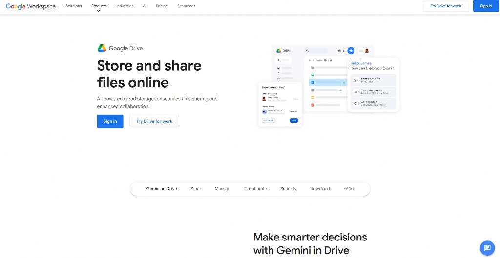This screenshot has height=258, width=500.
Task: Click the Sign in button under the hero text
Action: [110, 121]
